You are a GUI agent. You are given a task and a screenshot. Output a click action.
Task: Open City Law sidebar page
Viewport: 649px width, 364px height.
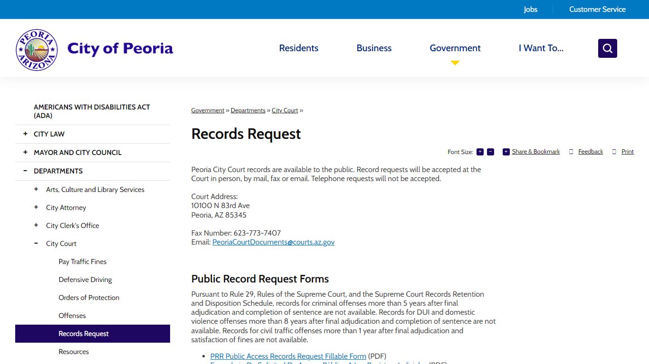coord(49,134)
